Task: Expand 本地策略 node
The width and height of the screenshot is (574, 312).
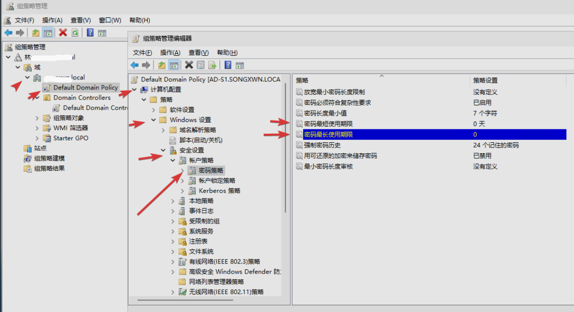Action: pyautogui.click(x=173, y=201)
